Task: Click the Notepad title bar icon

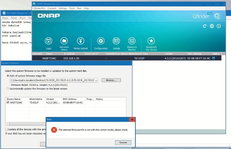Action: point(4,13)
